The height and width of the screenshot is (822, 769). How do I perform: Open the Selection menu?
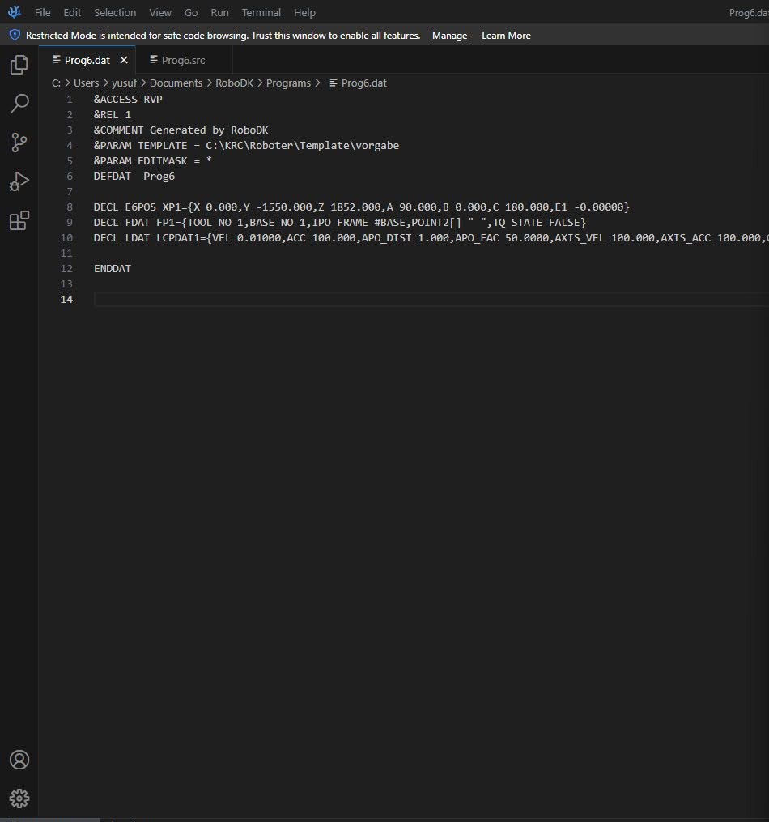(x=115, y=13)
